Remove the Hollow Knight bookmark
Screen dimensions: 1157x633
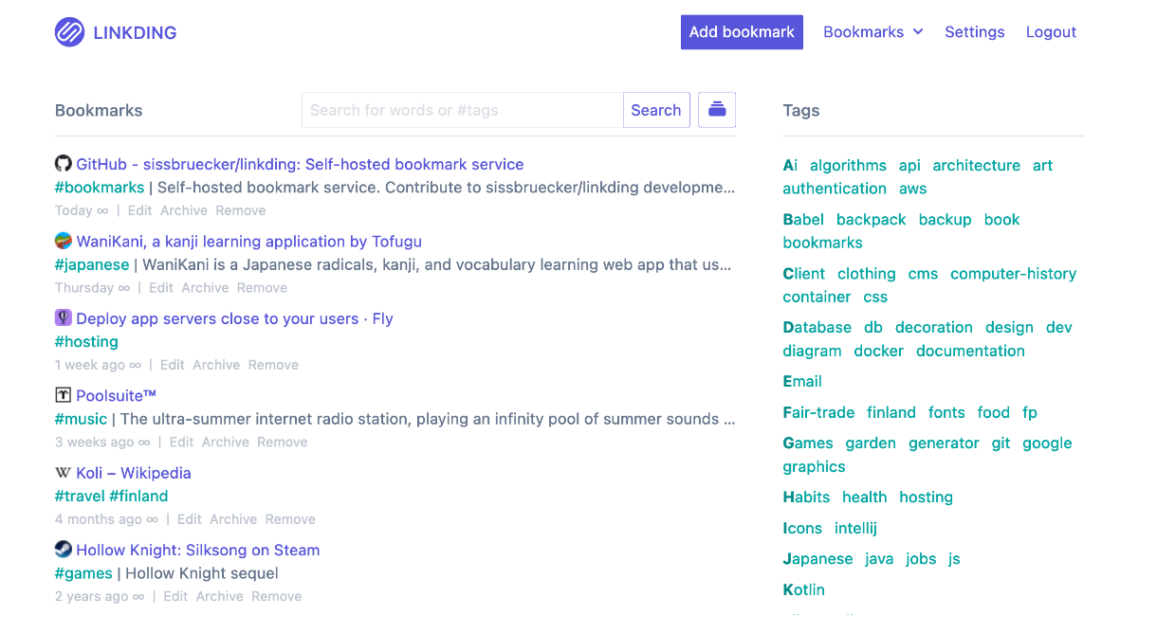[x=277, y=596]
